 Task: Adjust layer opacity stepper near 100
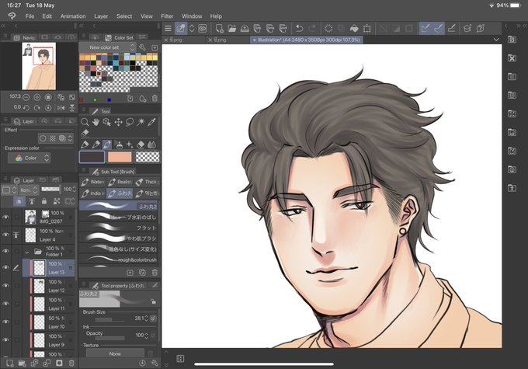tap(74, 190)
